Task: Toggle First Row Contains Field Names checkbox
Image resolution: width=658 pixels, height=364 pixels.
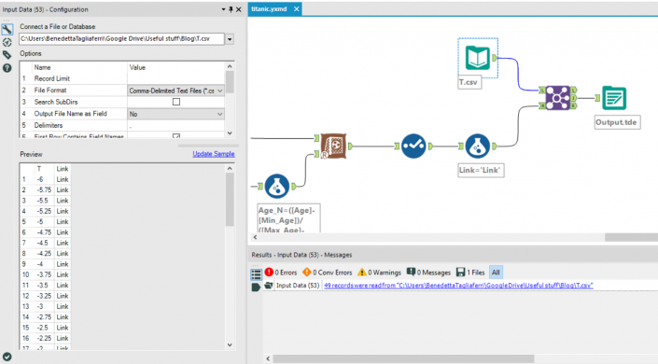Action: [x=176, y=136]
